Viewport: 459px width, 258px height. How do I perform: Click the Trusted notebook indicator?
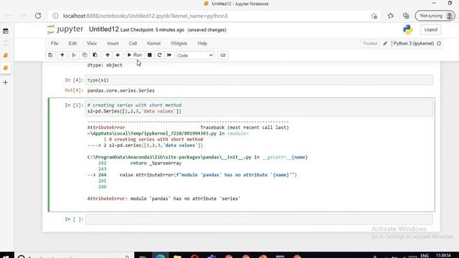(x=370, y=43)
